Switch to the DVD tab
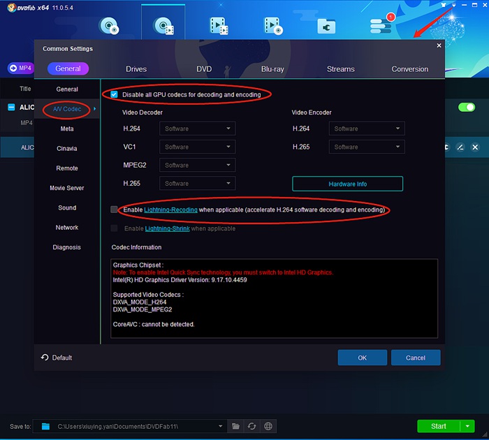This screenshot has height=440, width=489. click(204, 69)
